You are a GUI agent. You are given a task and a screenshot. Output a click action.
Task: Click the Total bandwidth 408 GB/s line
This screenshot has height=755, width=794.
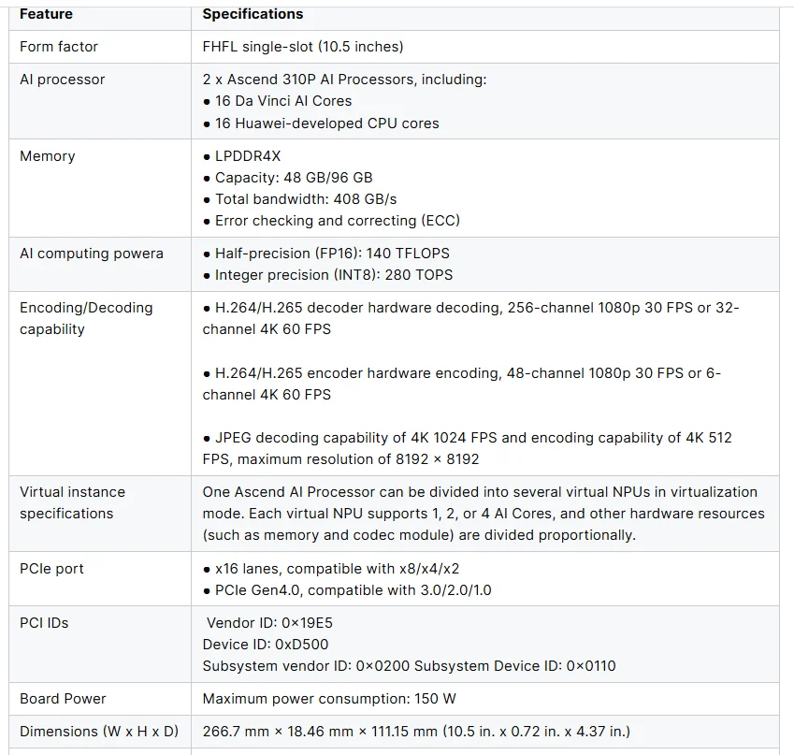(300, 199)
